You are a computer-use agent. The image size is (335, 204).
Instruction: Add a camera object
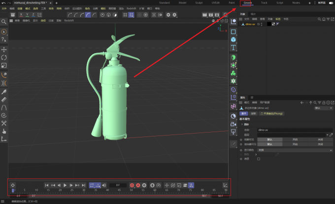click(234, 124)
